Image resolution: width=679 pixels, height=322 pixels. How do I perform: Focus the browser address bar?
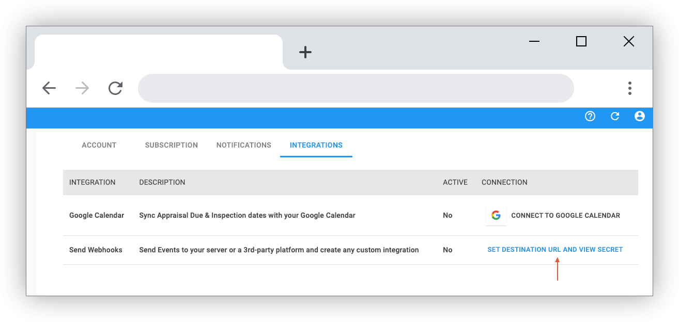coord(356,88)
